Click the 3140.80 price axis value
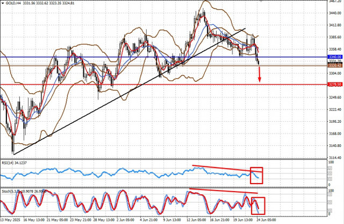Image resolution: width=344 pixels, height=224 pixels. pyautogui.click(x=335, y=145)
